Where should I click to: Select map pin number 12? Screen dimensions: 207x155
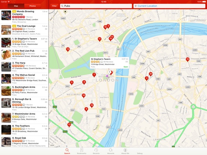tap(112, 37)
